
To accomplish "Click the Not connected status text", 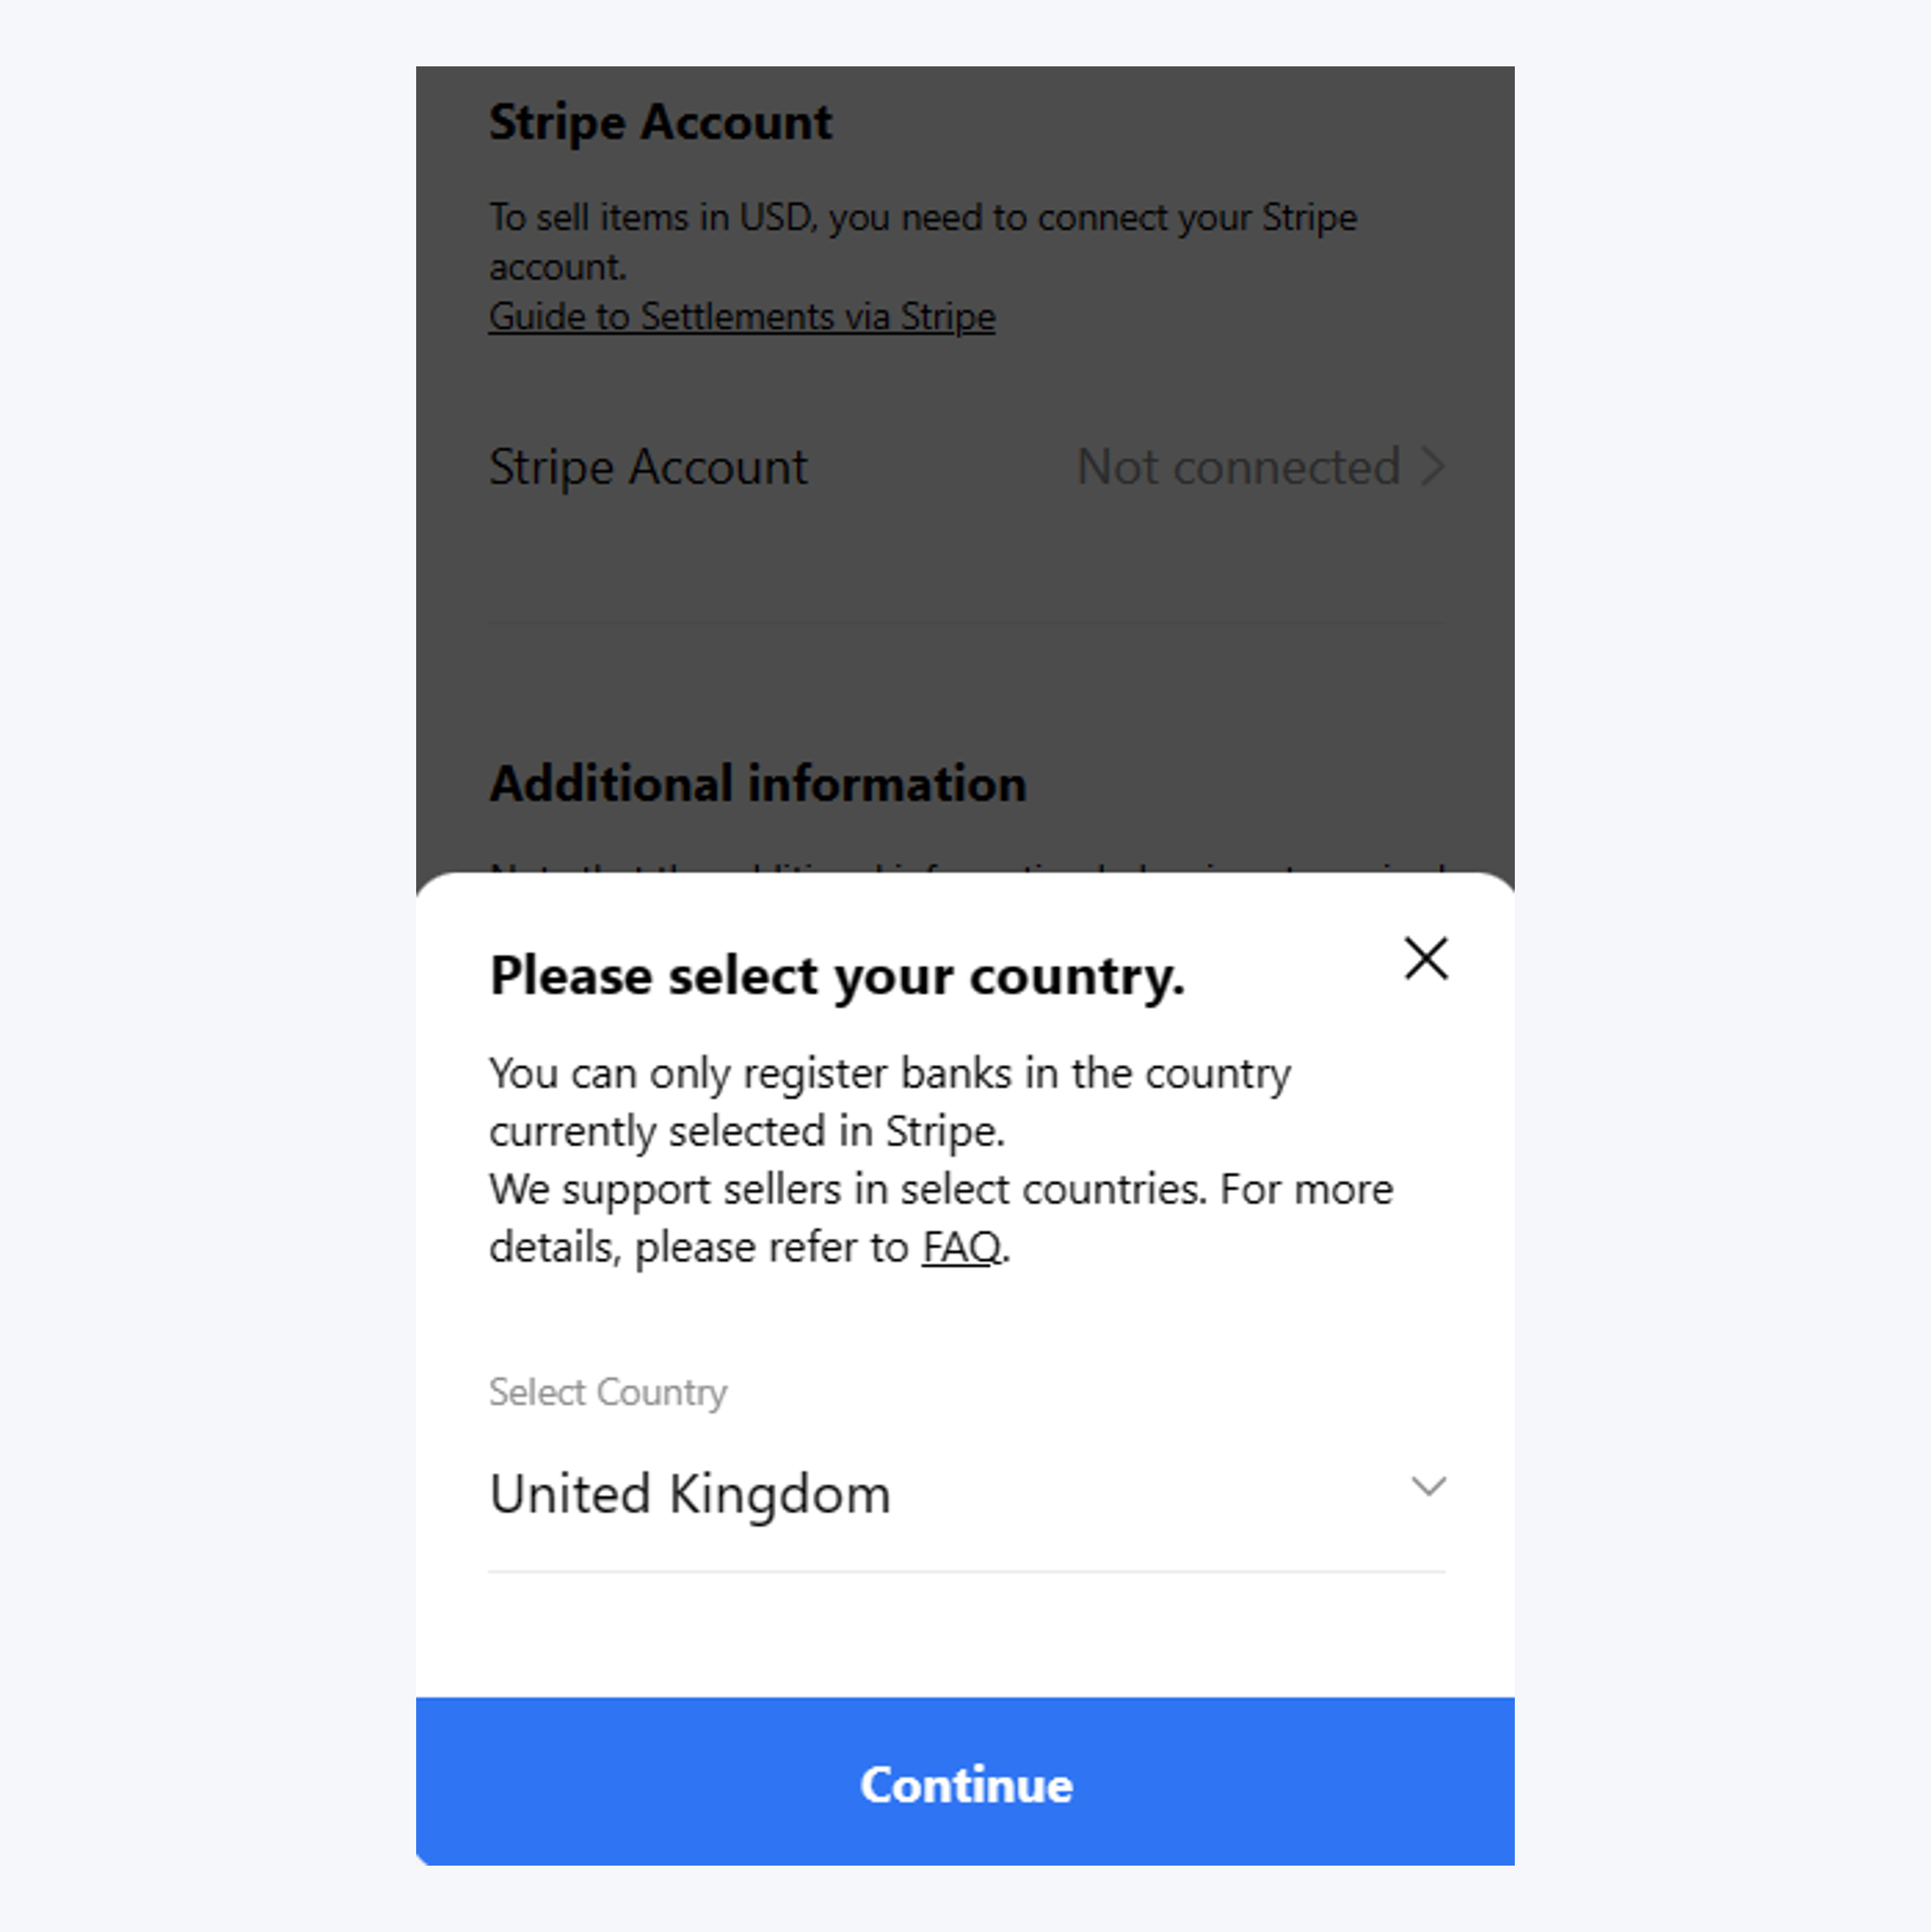I will point(1238,467).
